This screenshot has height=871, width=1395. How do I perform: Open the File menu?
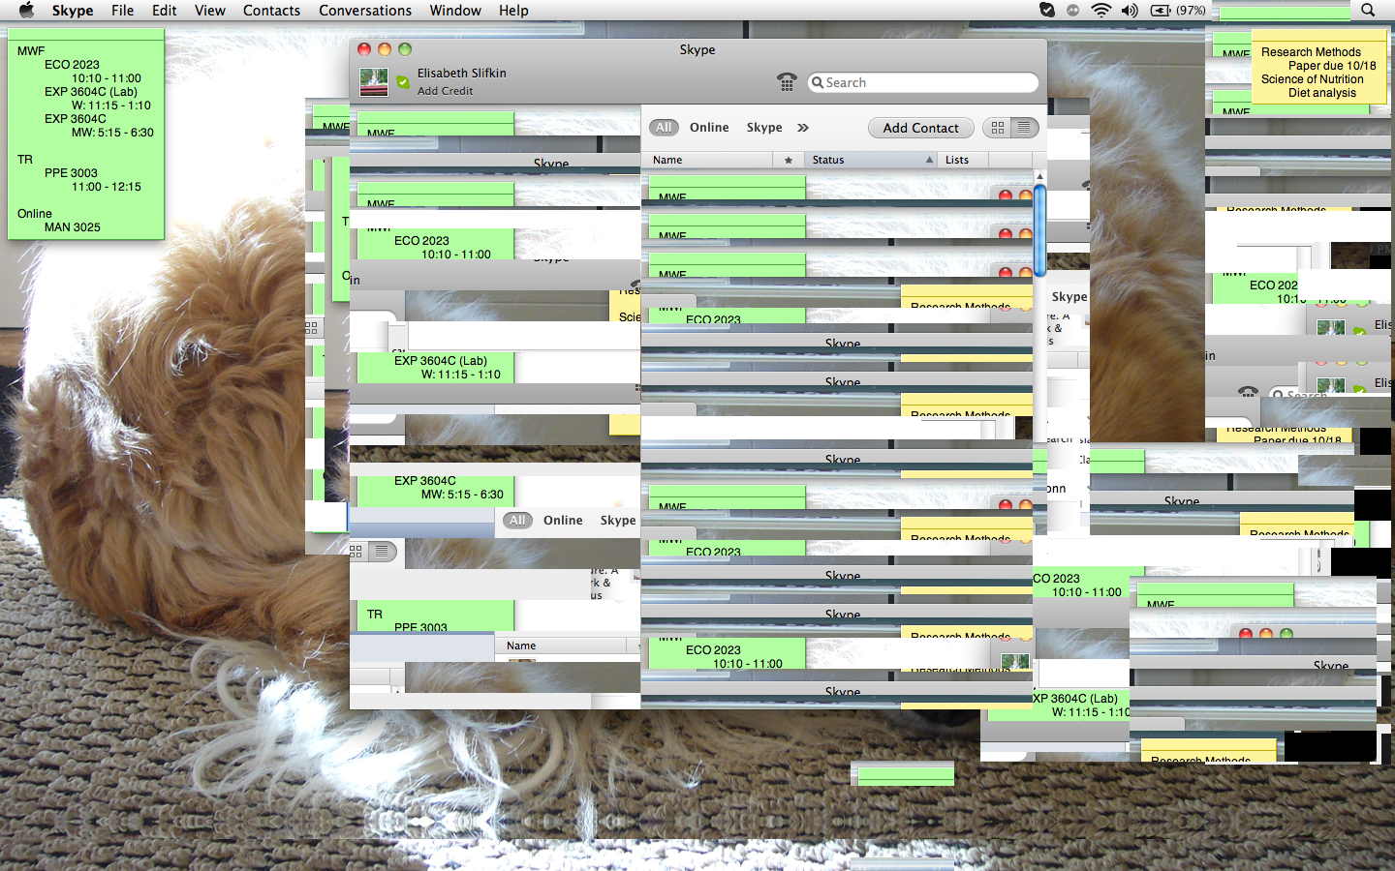[123, 11]
